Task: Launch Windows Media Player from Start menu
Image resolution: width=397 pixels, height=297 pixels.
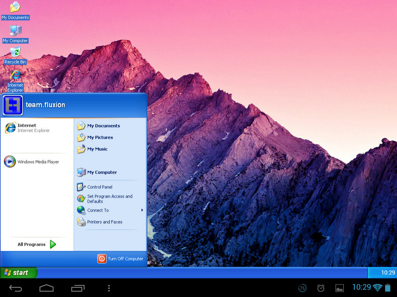Action: (32, 162)
